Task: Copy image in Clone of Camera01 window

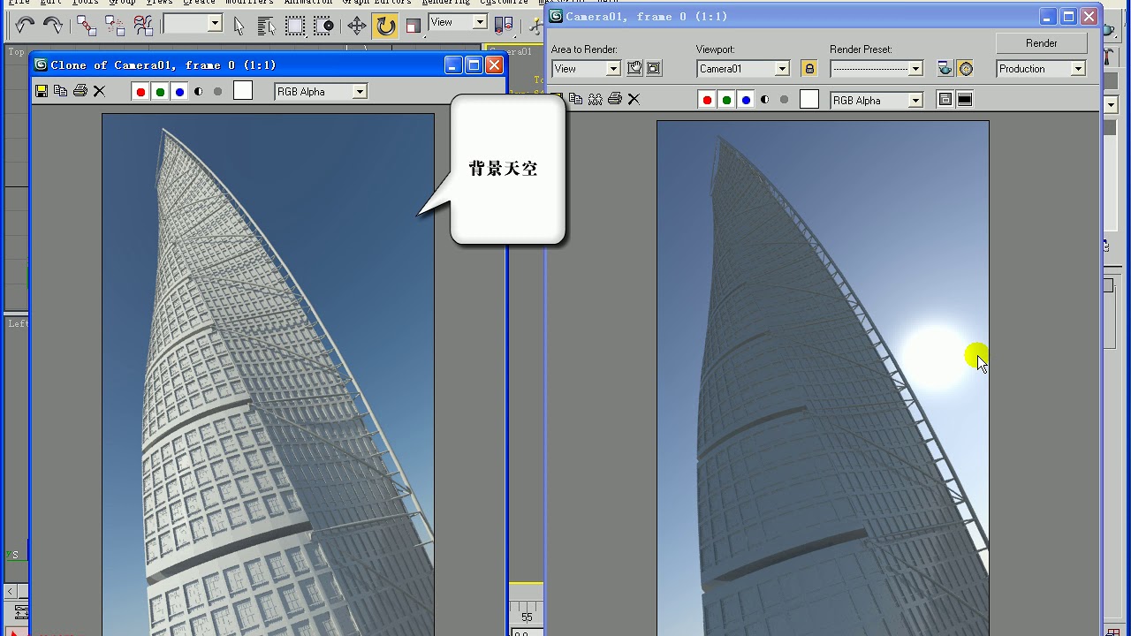Action: point(60,91)
